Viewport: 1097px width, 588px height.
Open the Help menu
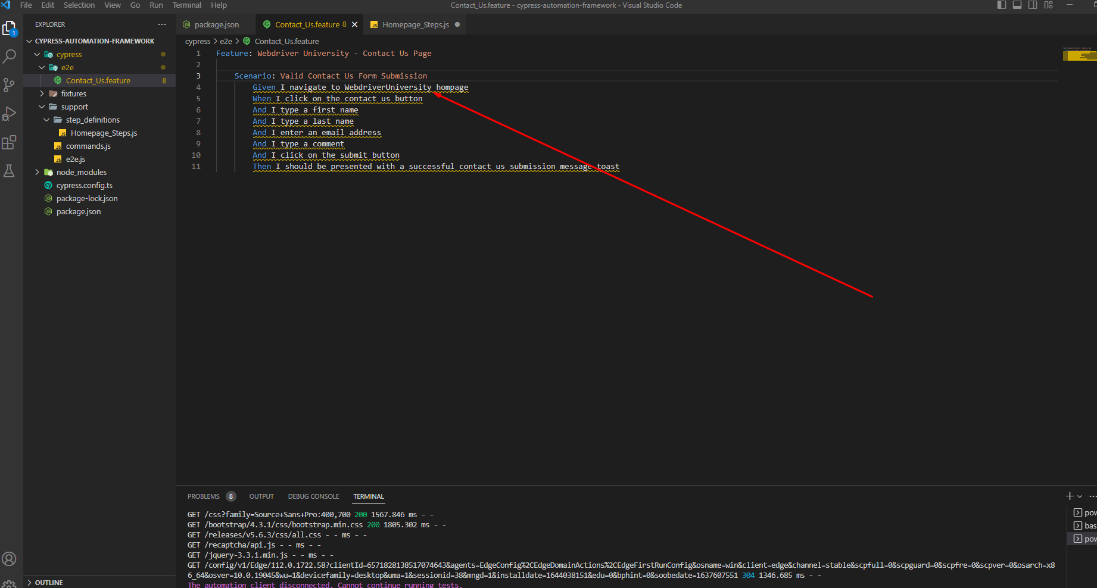pos(219,5)
